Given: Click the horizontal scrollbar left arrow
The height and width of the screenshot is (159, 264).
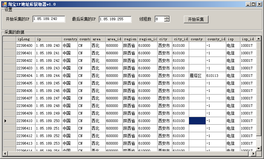Looking at the screenshot, I should 5,153.
